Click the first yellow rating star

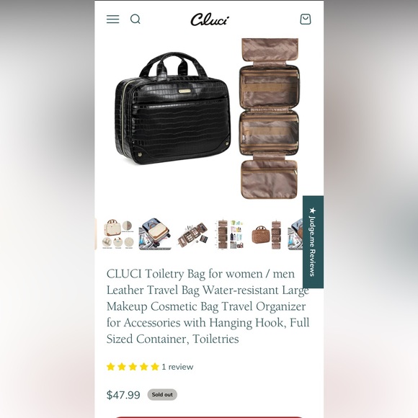111,367
